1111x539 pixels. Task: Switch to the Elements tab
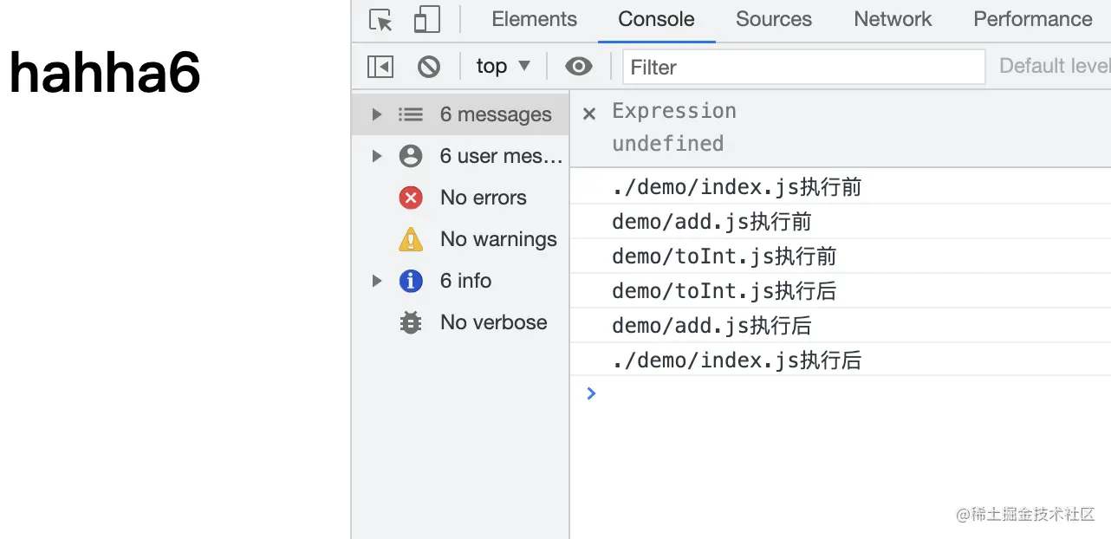coord(534,19)
